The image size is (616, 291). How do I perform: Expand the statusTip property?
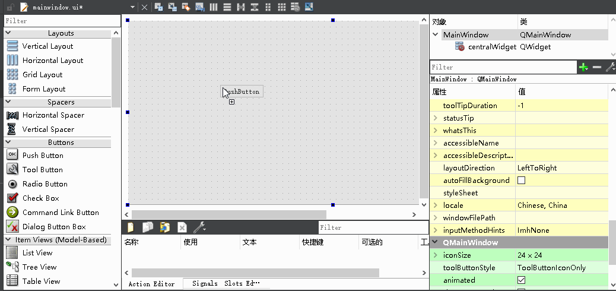coord(435,118)
